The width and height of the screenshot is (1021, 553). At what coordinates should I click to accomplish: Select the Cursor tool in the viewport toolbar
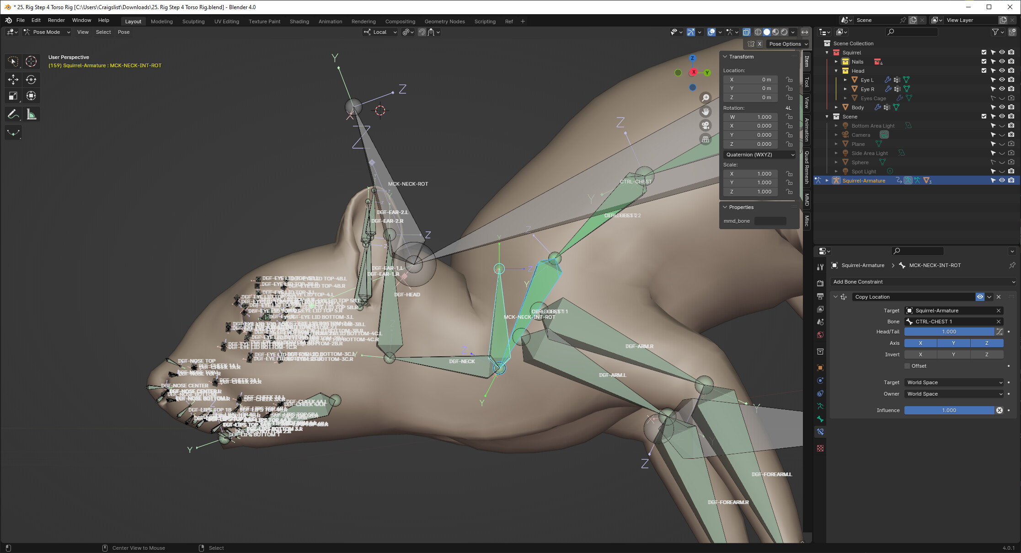point(31,61)
